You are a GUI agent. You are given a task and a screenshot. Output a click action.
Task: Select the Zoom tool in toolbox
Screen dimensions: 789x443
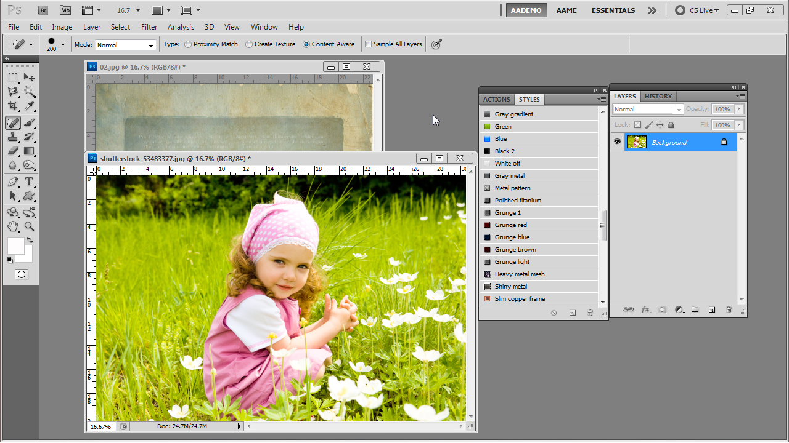(x=29, y=226)
